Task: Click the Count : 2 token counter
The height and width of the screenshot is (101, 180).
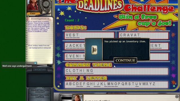Action: click(72, 20)
